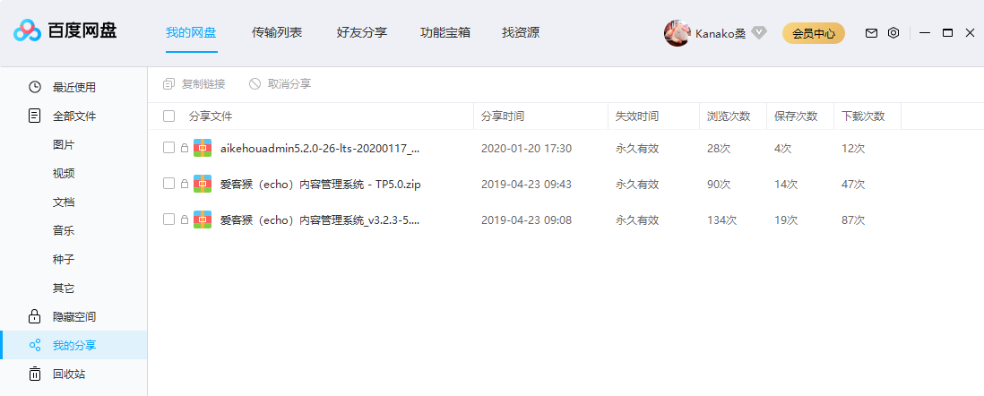This screenshot has height=396, width=984.
Task: Click the 会员中心 button
Action: pos(814,33)
